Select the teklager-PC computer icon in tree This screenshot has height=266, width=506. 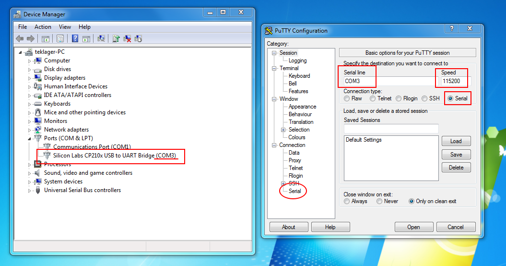29,52
